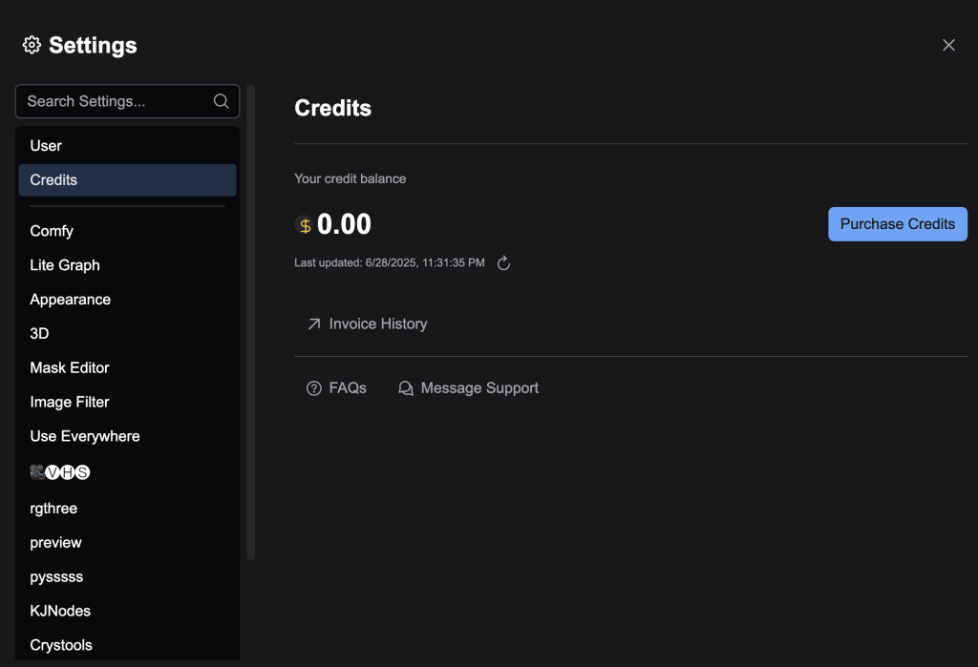This screenshot has width=978, height=667.
Task: Select rgthree settings
Action: tap(127, 508)
